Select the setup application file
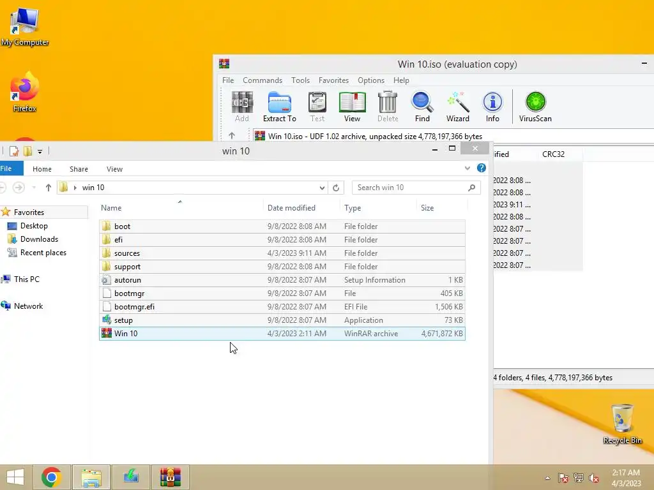The image size is (654, 490). pyautogui.click(x=282, y=320)
